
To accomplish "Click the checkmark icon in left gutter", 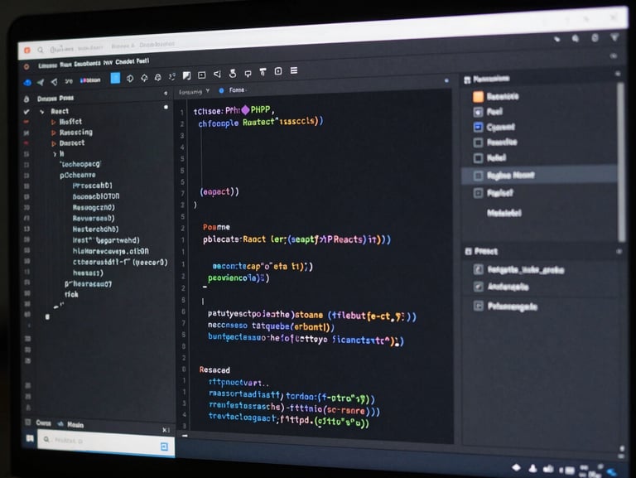I will point(26,112).
